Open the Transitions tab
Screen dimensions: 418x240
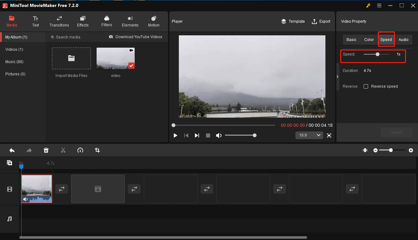pyautogui.click(x=59, y=21)
